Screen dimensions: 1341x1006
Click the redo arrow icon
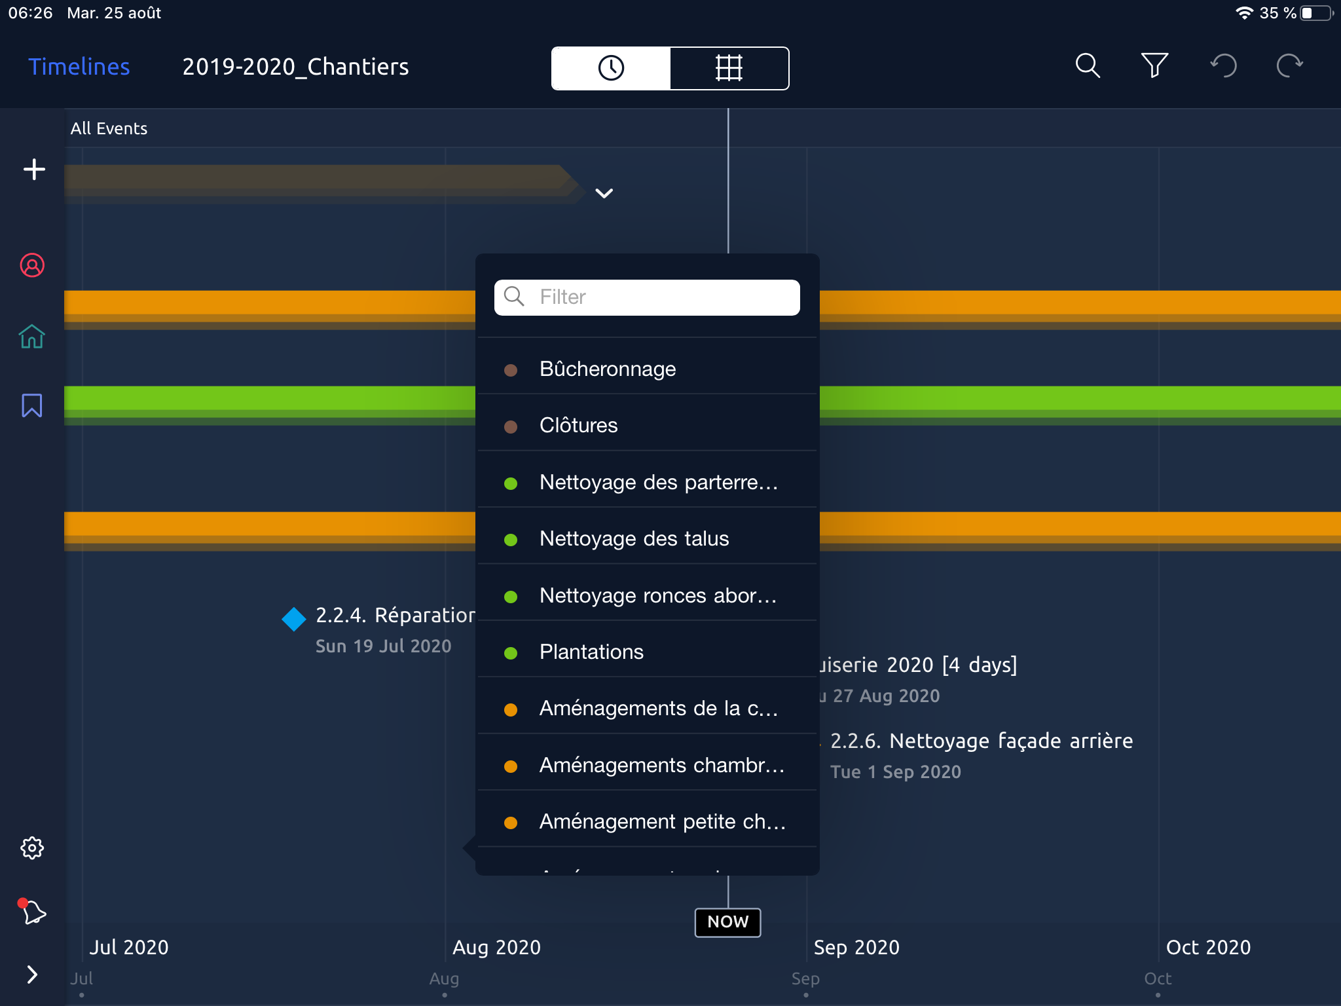coord(1289,66)
